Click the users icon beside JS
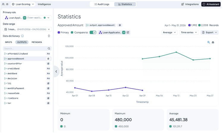223x135 pixels. 3,4
